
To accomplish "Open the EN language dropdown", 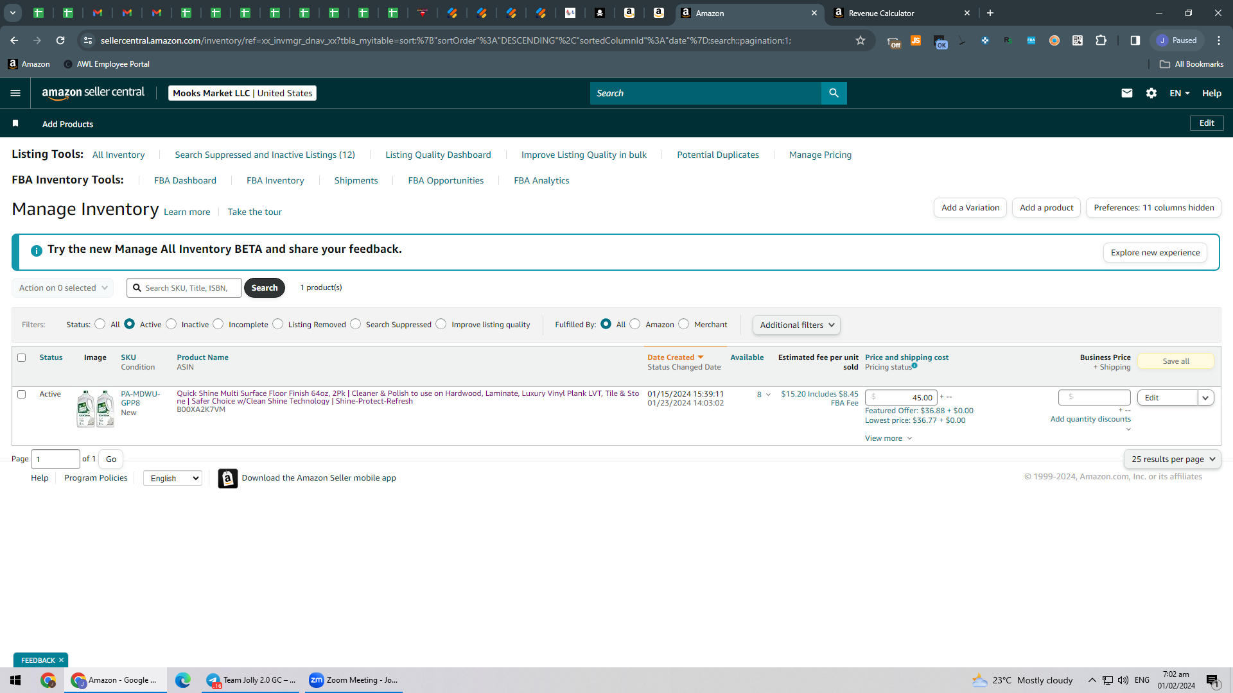I will pyautogui.click(x=1180, y=93).
